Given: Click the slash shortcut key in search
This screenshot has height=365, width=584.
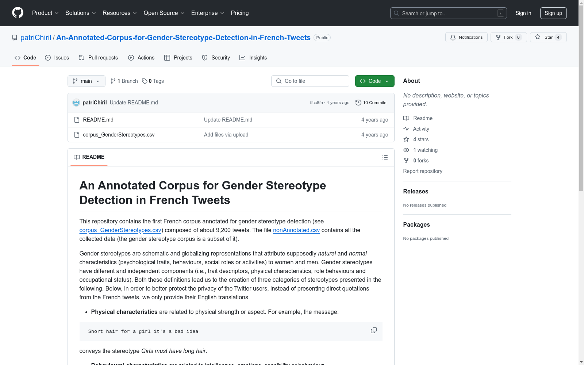Looking at the screenshot, I should (500, 13).
